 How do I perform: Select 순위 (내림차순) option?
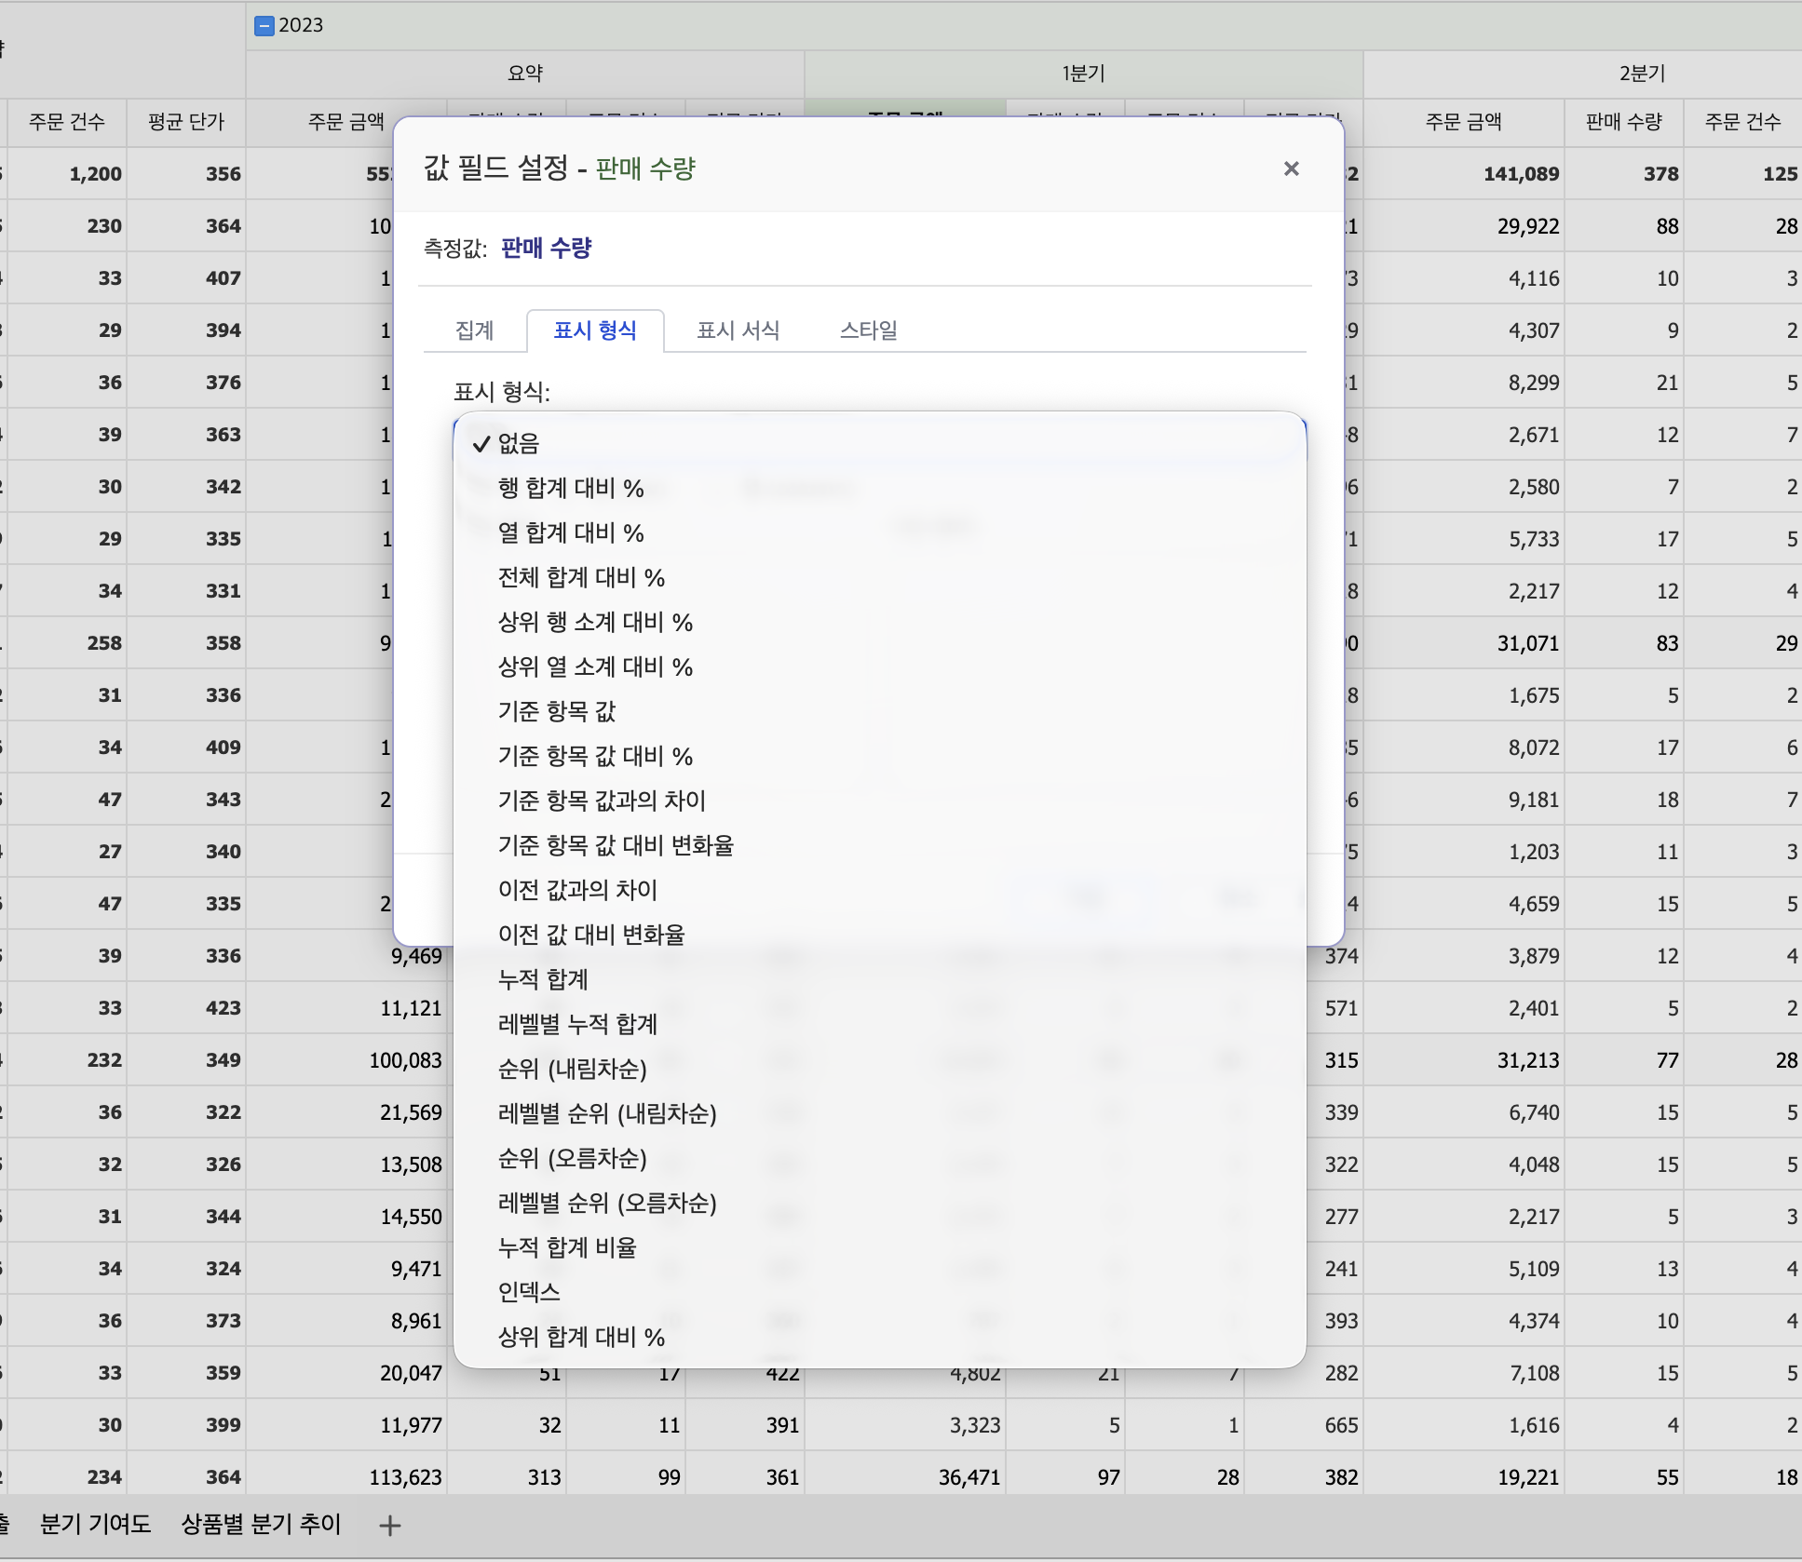tap(879, 1069)
